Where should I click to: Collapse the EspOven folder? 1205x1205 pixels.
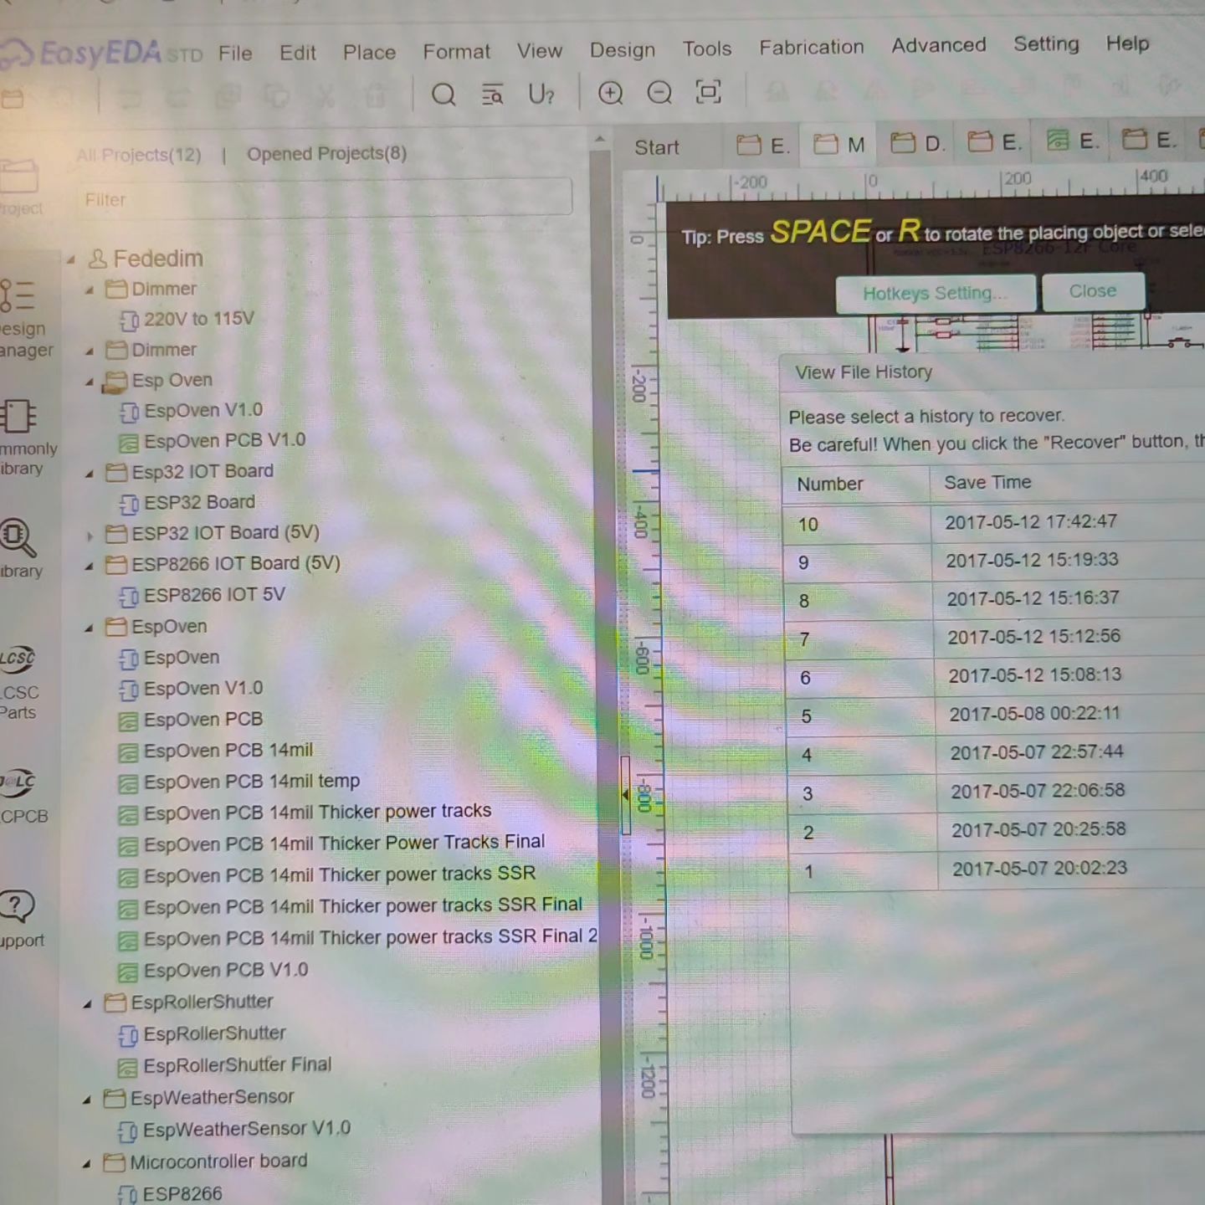coord(88,628)
